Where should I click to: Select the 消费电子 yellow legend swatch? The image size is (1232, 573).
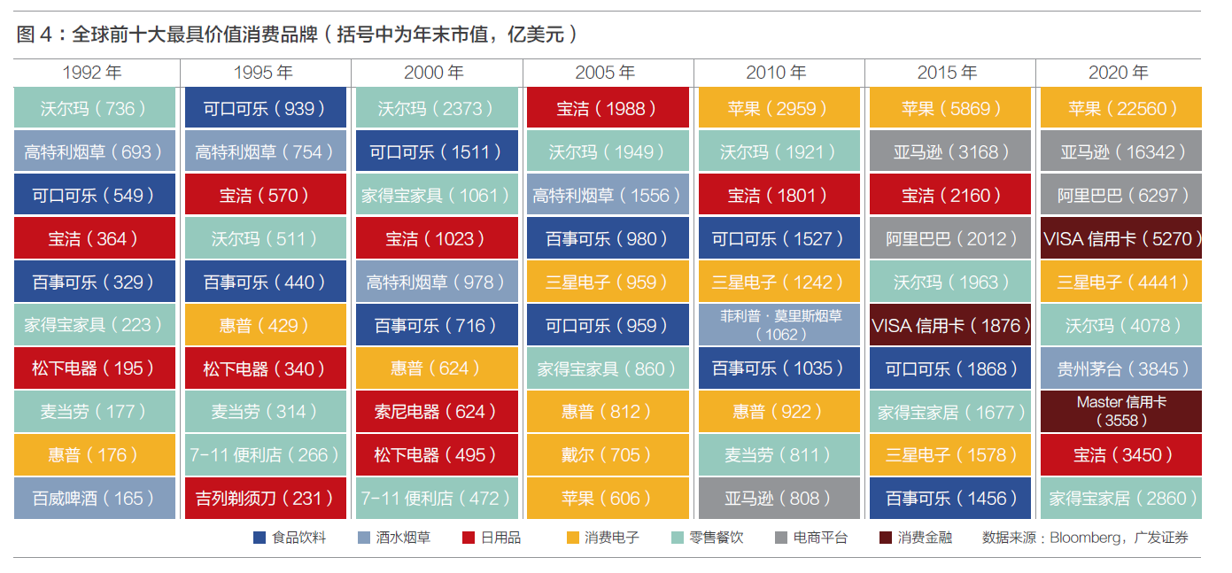pyautogui.click(x=572, y=538)
